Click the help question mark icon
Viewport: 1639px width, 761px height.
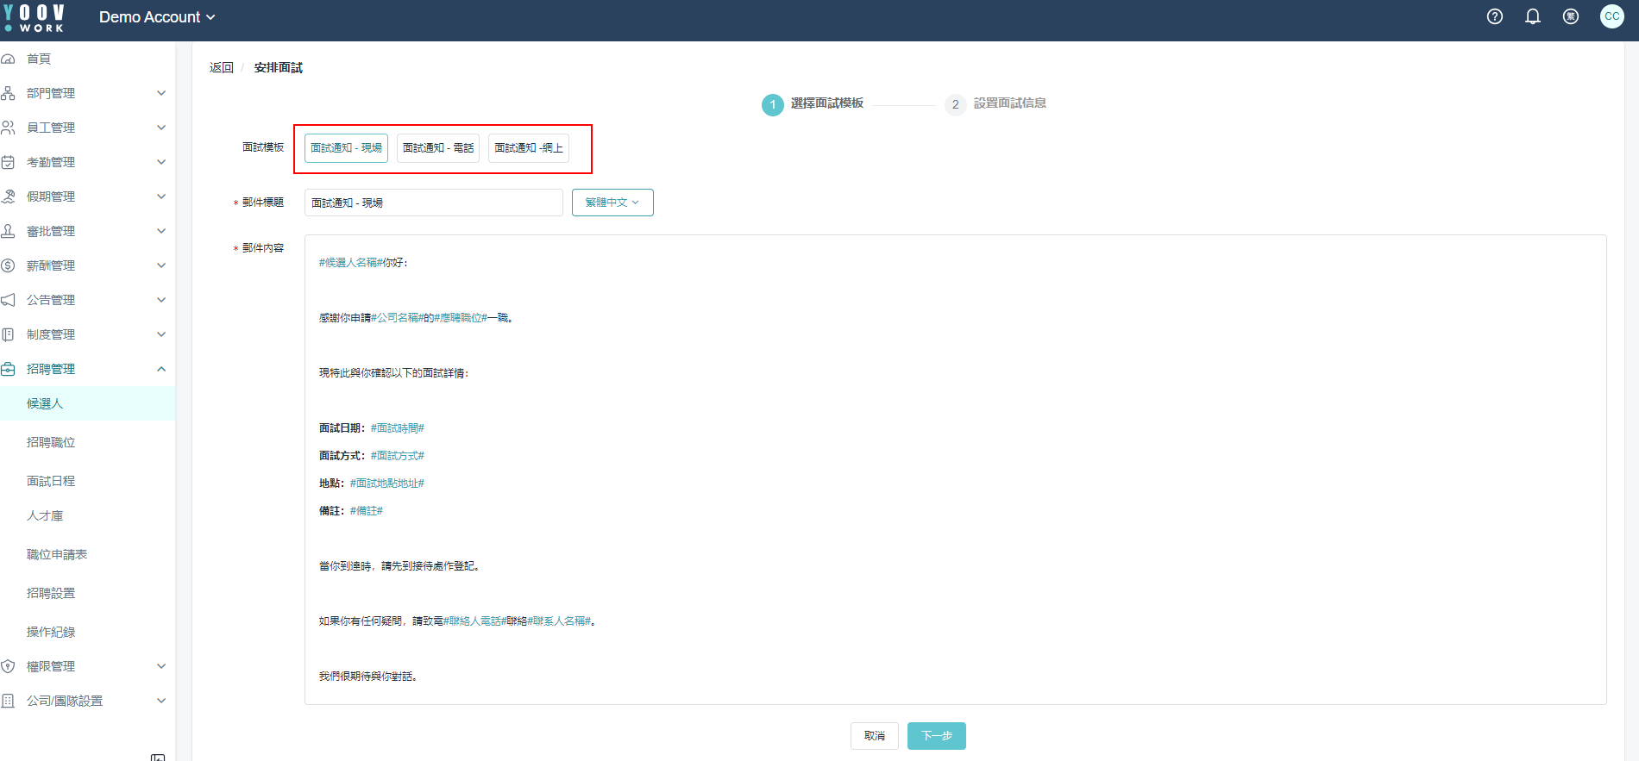(x=1495, y=16)
